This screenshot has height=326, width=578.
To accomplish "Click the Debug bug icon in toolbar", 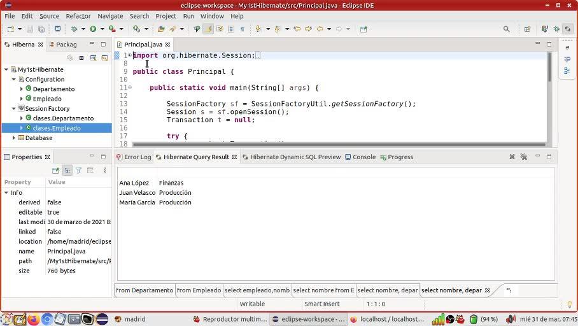I will click(74, 29).
